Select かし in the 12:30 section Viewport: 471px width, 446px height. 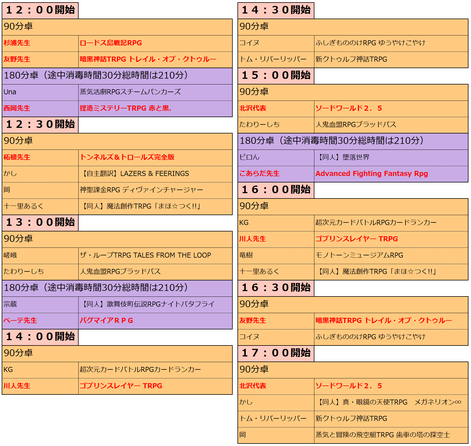(10, 173)
